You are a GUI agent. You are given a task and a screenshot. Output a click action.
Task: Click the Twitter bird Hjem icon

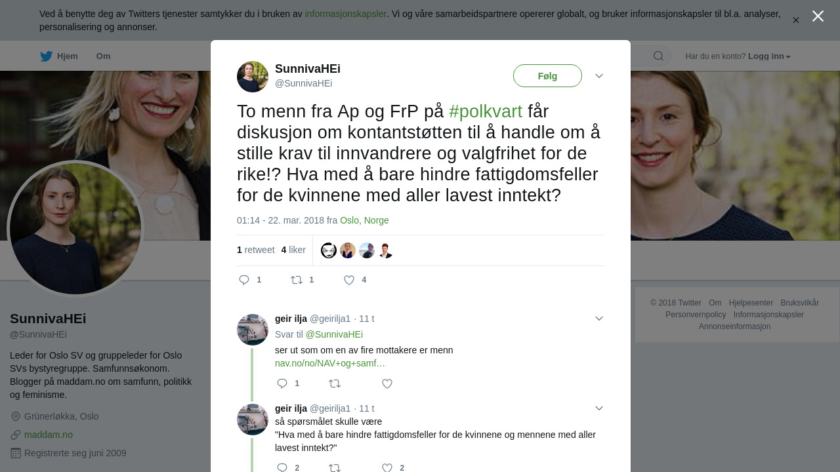tap(47, 56)
